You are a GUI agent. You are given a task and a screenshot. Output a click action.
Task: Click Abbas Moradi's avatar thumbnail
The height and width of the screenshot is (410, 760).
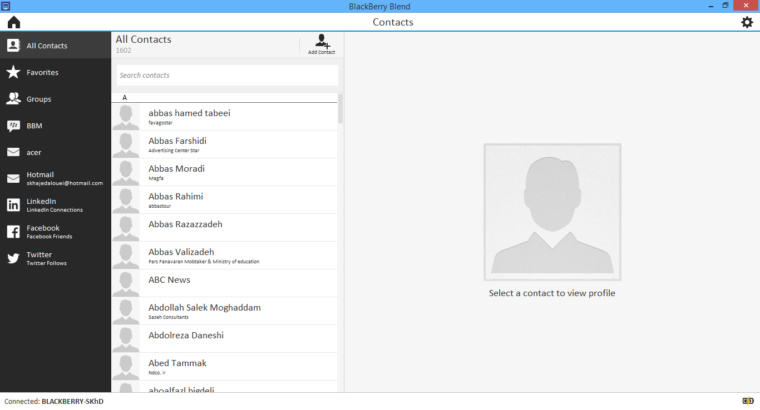126,172
